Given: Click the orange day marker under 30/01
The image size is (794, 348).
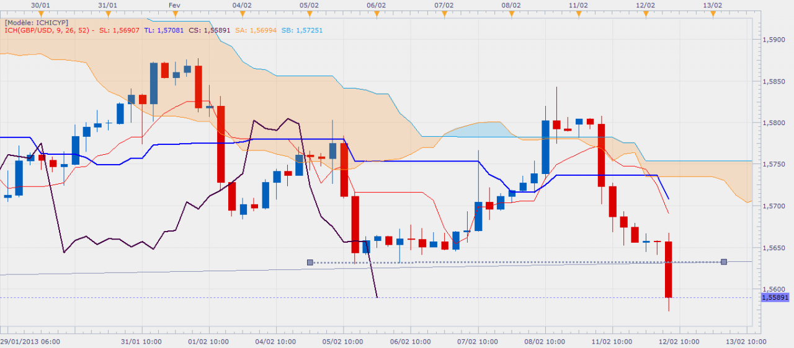Looking at the screenshot, I should (42, 13).
